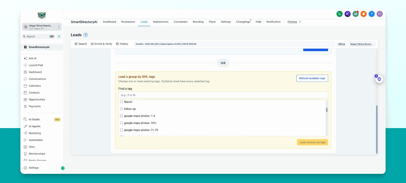This screenshot has height=183, width=406.
Task: Open the SmartDirectoryAI sidebar item
Action: (x=42, y=47)
